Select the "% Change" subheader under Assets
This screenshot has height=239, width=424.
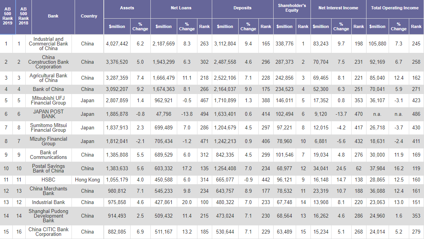coord(140,26)
